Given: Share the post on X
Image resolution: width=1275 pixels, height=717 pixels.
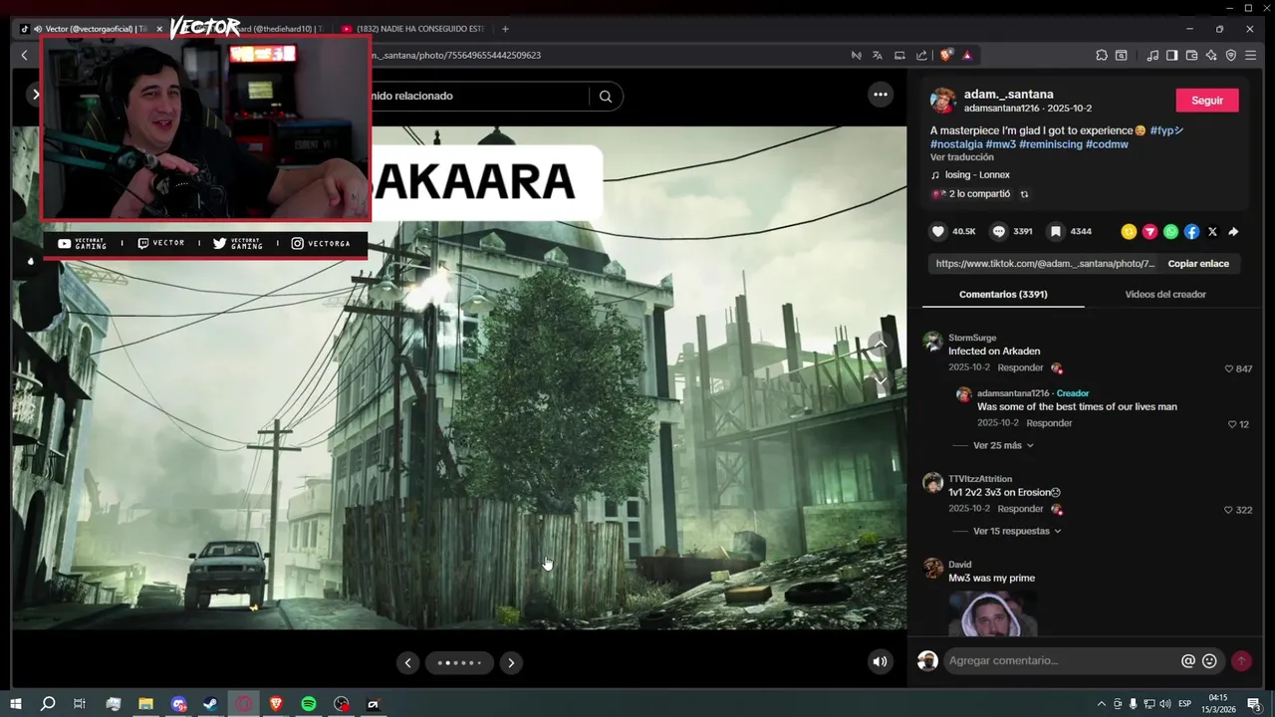Looking at the screenshot, I should [x=1212, y=231].
